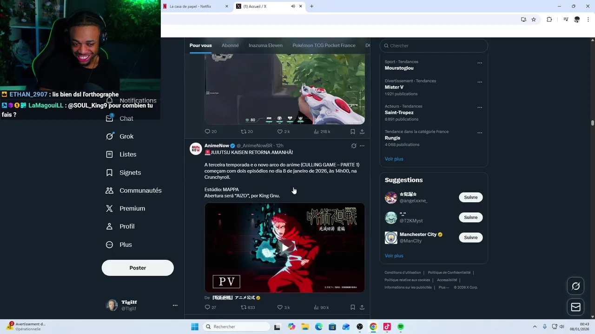Switch to the Inazuma Eleven tab
Viewport: 595px width, 334px height.
coord(265,45)
